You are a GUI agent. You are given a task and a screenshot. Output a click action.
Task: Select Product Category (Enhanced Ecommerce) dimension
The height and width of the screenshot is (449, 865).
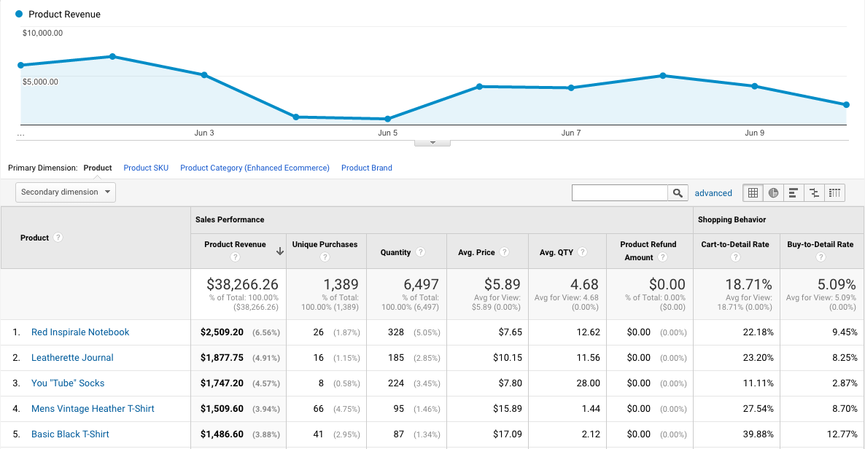click(255, 168)
